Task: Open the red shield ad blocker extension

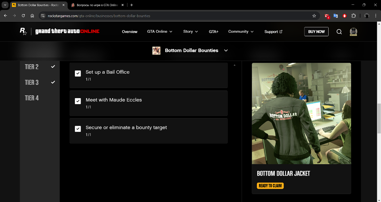Action: pos(344,16)
